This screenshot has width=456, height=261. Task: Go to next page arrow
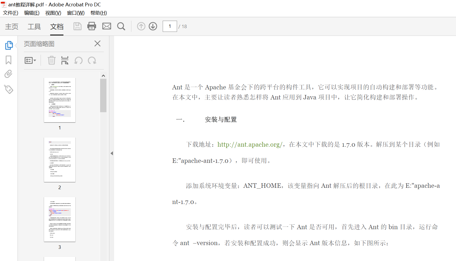pyautogui.click(x=153, y=26)
